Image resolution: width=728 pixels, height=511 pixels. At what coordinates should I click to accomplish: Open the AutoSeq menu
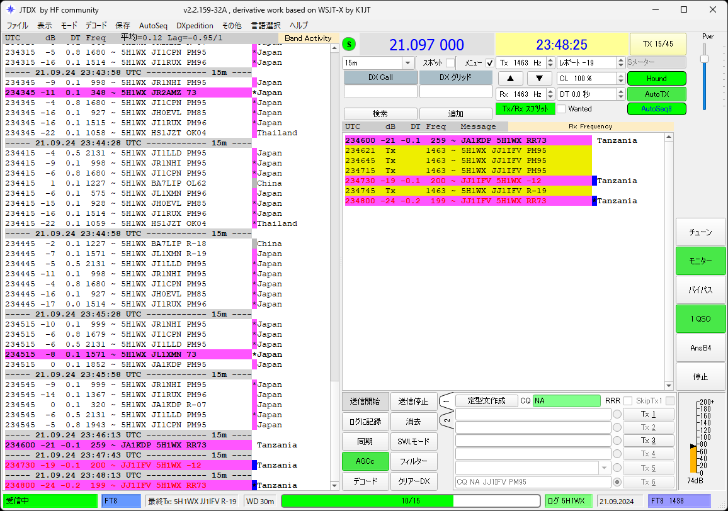point(153,26)
